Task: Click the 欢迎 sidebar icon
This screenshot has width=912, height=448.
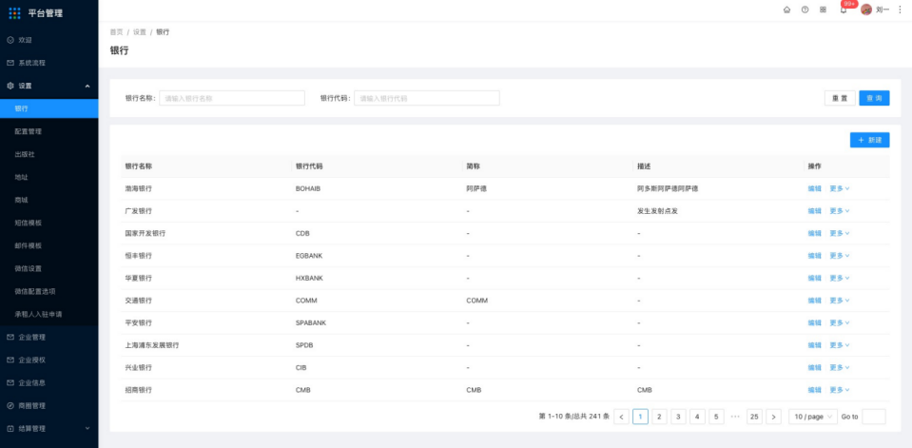Action: (x=10, y=40)
